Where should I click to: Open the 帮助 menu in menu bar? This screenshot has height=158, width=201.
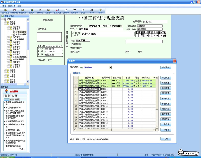(19, 6)
